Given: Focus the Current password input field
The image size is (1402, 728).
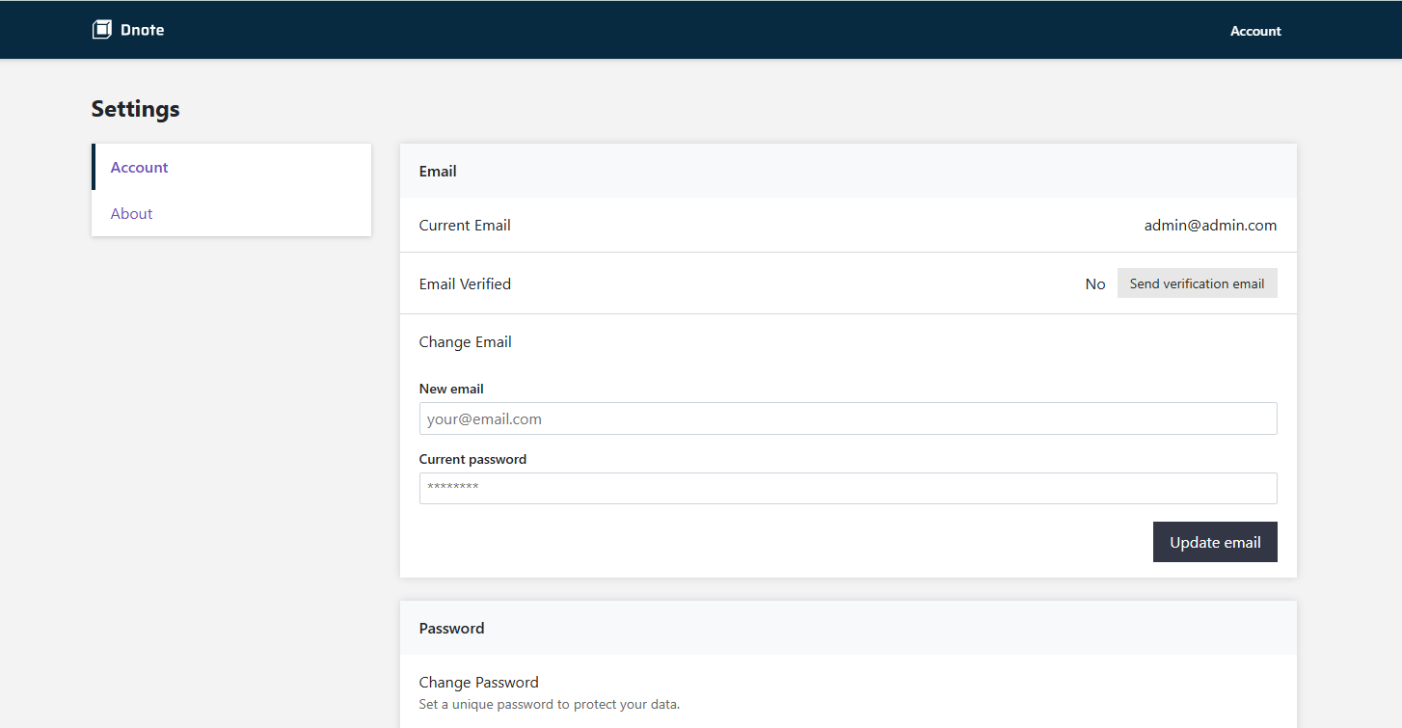Looking at the screenshot, I should pyautogui.click(x=848, y=488).
